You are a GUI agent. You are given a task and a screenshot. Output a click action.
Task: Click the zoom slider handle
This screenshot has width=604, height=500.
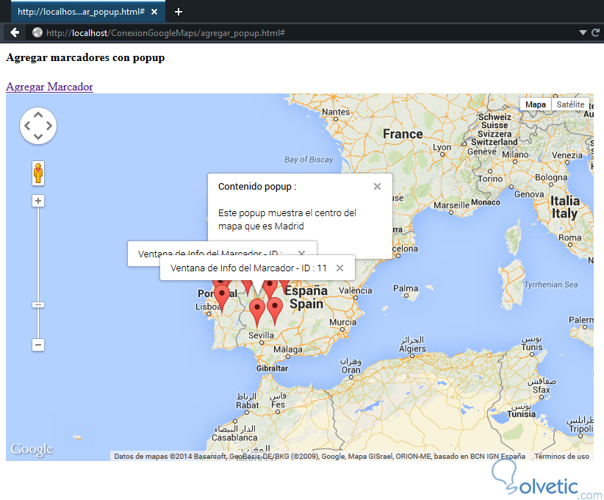38,305
